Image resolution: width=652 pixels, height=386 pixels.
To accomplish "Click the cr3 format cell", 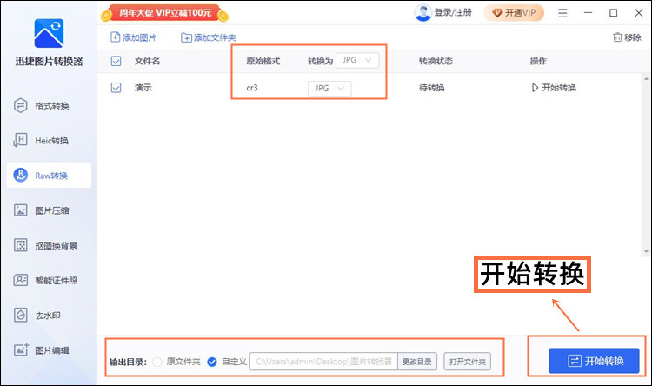I will (252, 88).
